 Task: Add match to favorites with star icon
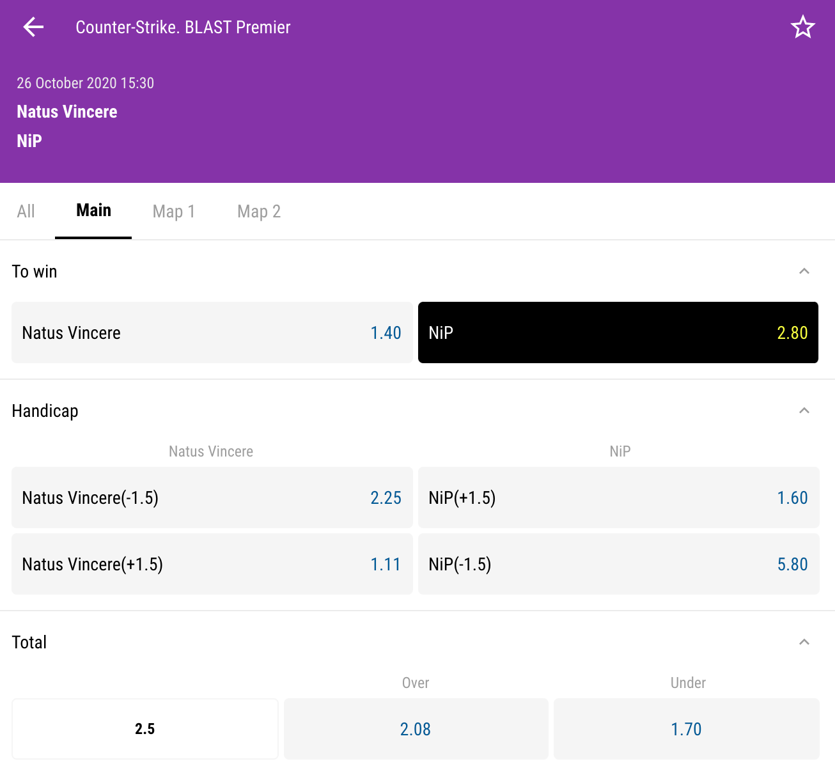tap(802, 27)
